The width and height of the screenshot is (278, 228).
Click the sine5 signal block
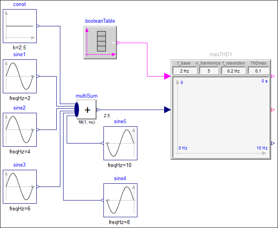[120, 143]
